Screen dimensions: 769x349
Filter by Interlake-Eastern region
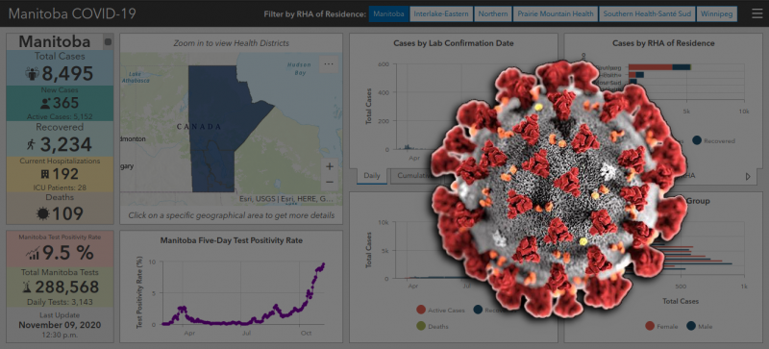[x=441, y=13]
